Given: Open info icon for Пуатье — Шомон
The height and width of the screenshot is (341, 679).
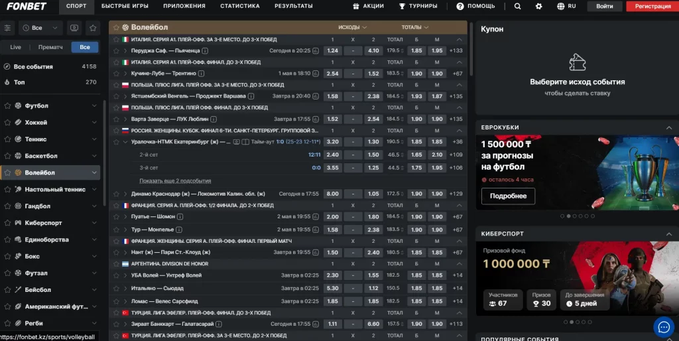Looking at the screenshot, I should pos(180,217).
